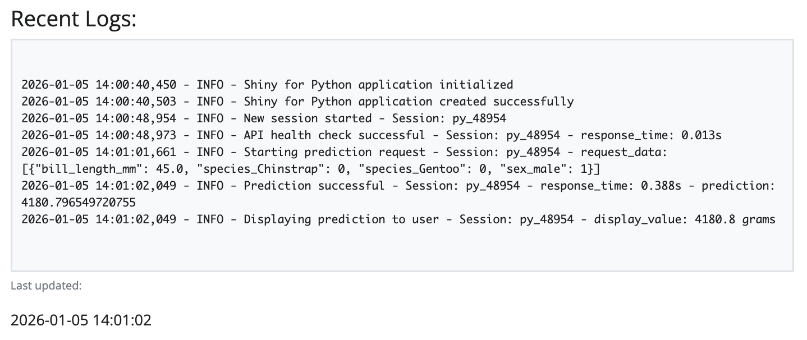Screen dimensions: 807x340
Task: Click the "API health check successful" text
Action: (x=334, y=136)
